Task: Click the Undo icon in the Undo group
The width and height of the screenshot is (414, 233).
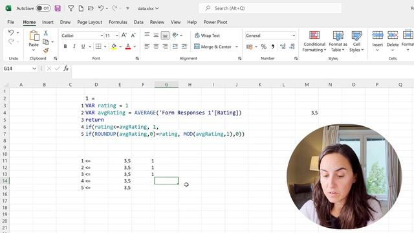Action: coord(11,32)
